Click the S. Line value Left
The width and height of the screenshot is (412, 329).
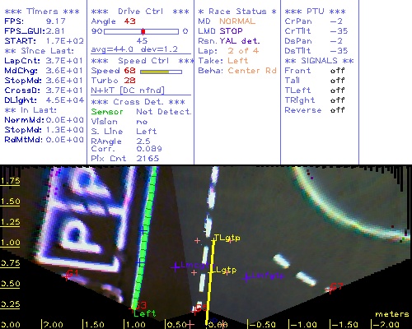[147, 132]
